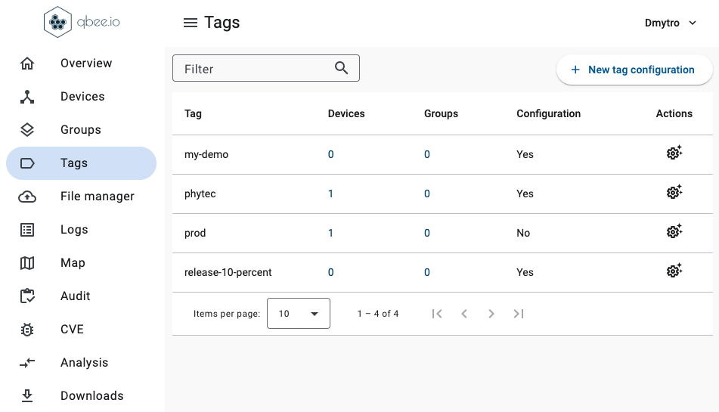The image size is (719, 412).
Task: Expand the Items per page dropdown
Action: [299, 314]
